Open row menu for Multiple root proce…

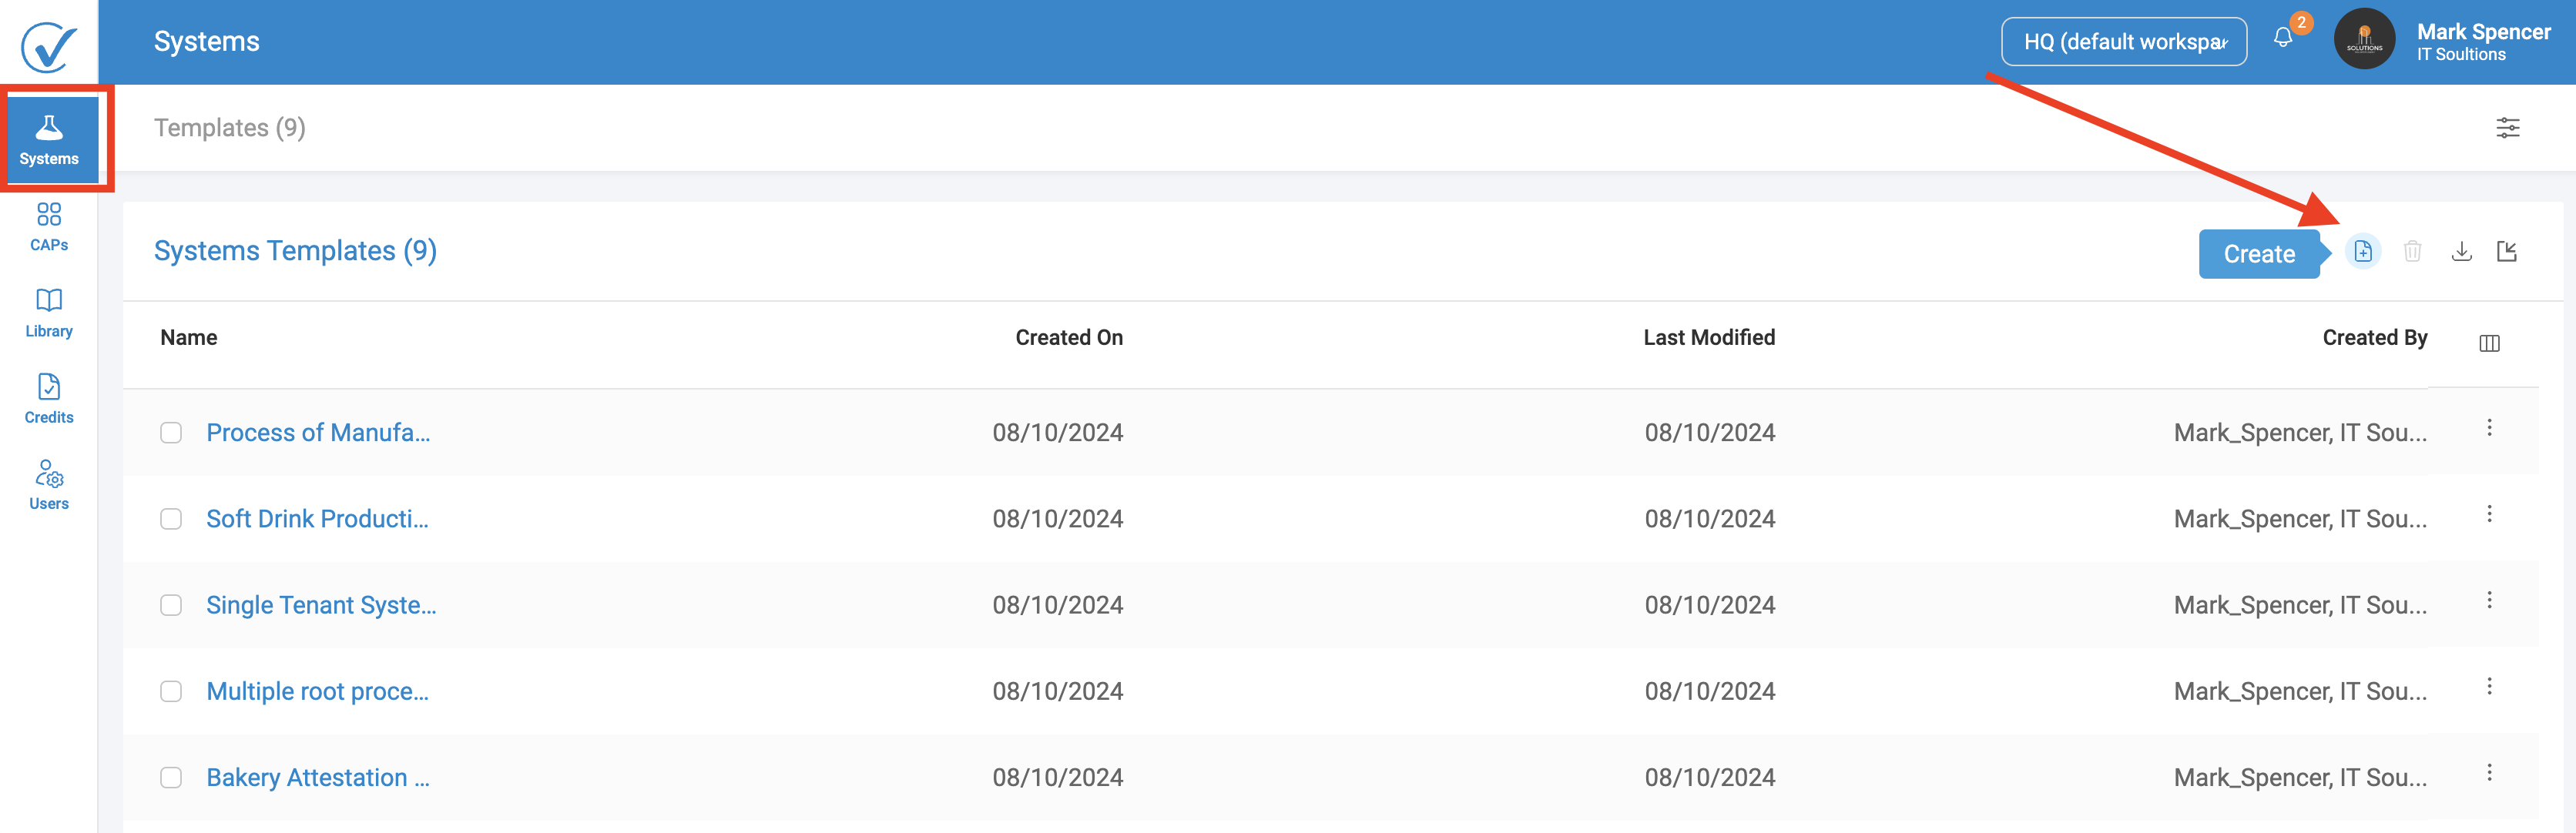point(2490,686)
